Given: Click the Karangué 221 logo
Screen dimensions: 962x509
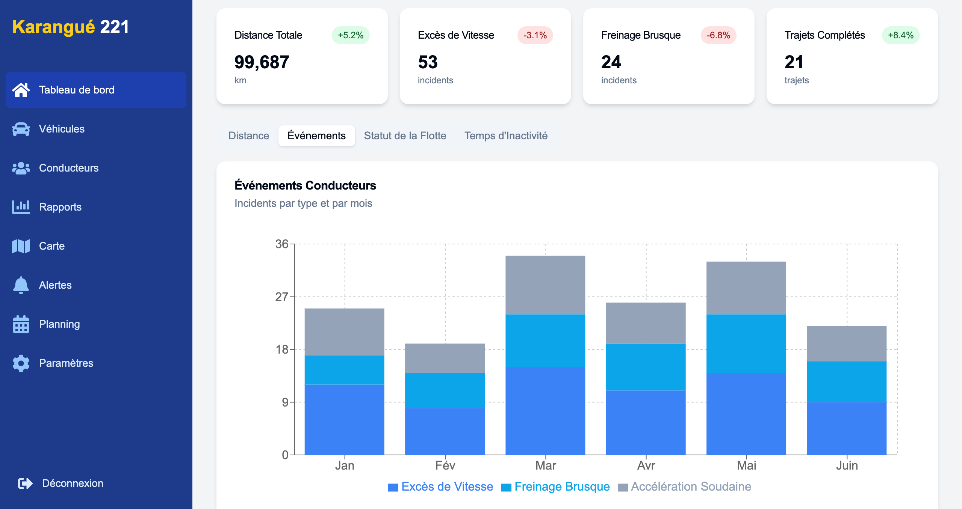Looking at the screenshot, I should click(x=71, y=27).
